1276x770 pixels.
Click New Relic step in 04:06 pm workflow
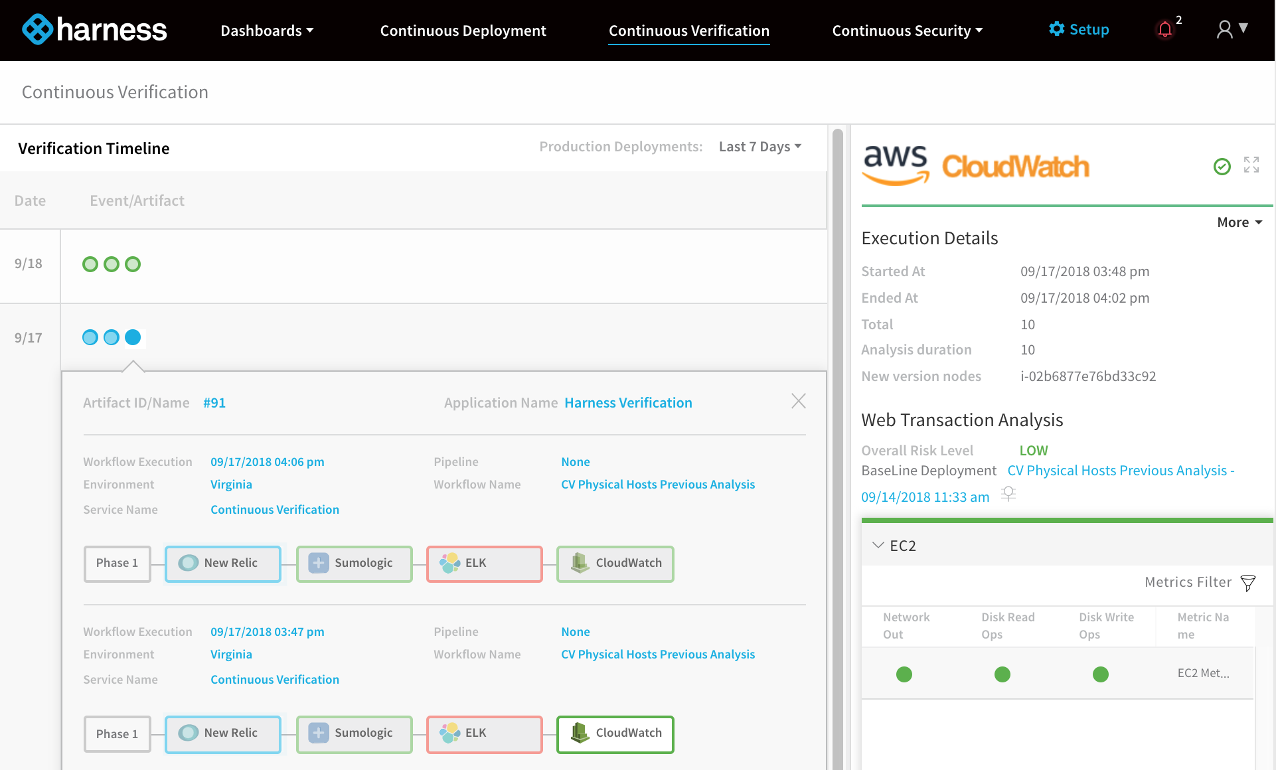(223, 564)
